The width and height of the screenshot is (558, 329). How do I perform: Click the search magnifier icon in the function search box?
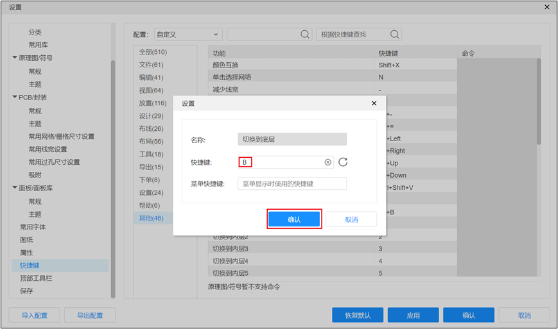(304, 35)
